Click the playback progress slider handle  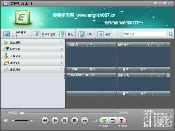(22, 113)
